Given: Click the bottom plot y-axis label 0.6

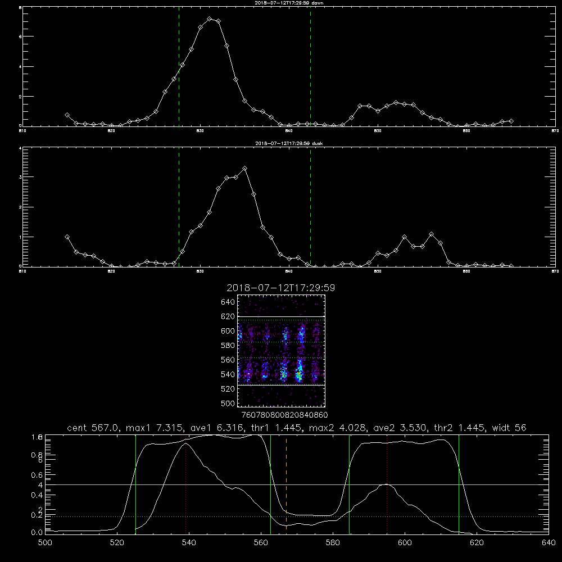Looking at the screenshot, I should pyautogui.click(x=37, y=475).
